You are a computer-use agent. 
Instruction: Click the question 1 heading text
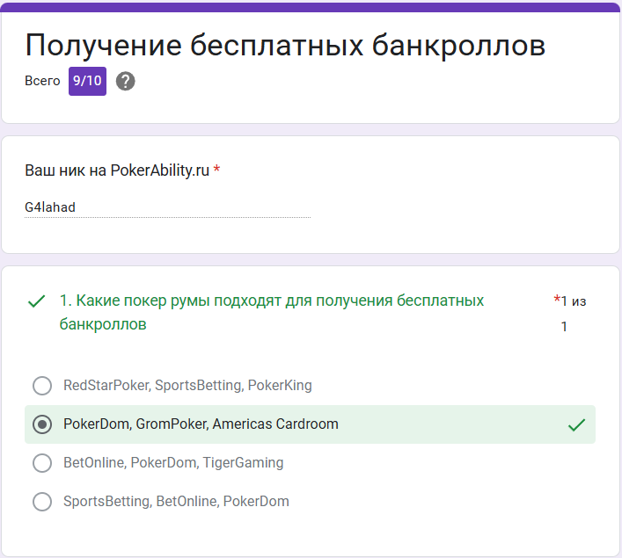(271, 312)
